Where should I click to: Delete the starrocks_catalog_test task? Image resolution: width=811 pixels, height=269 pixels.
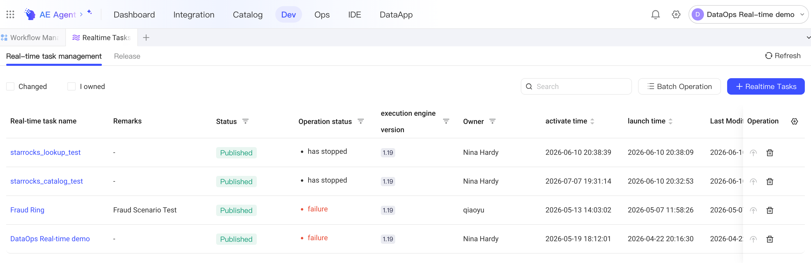click(769, 182)
